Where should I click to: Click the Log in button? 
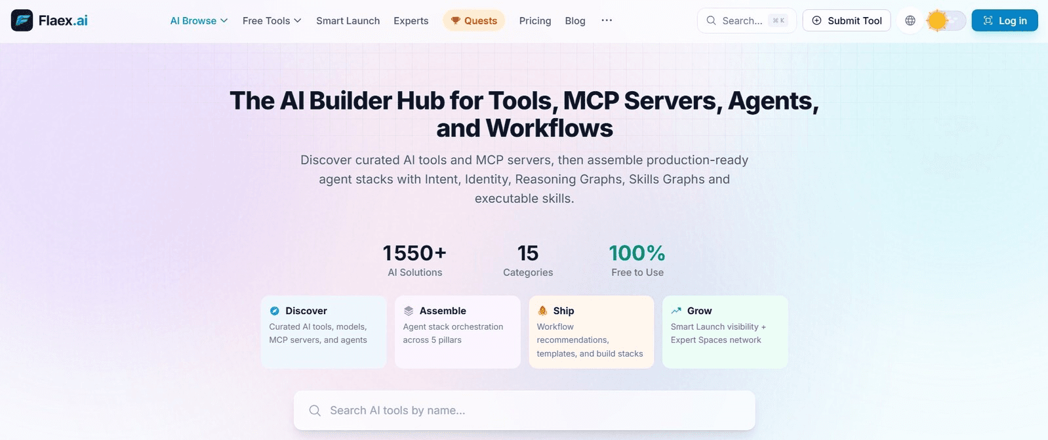1004,20
